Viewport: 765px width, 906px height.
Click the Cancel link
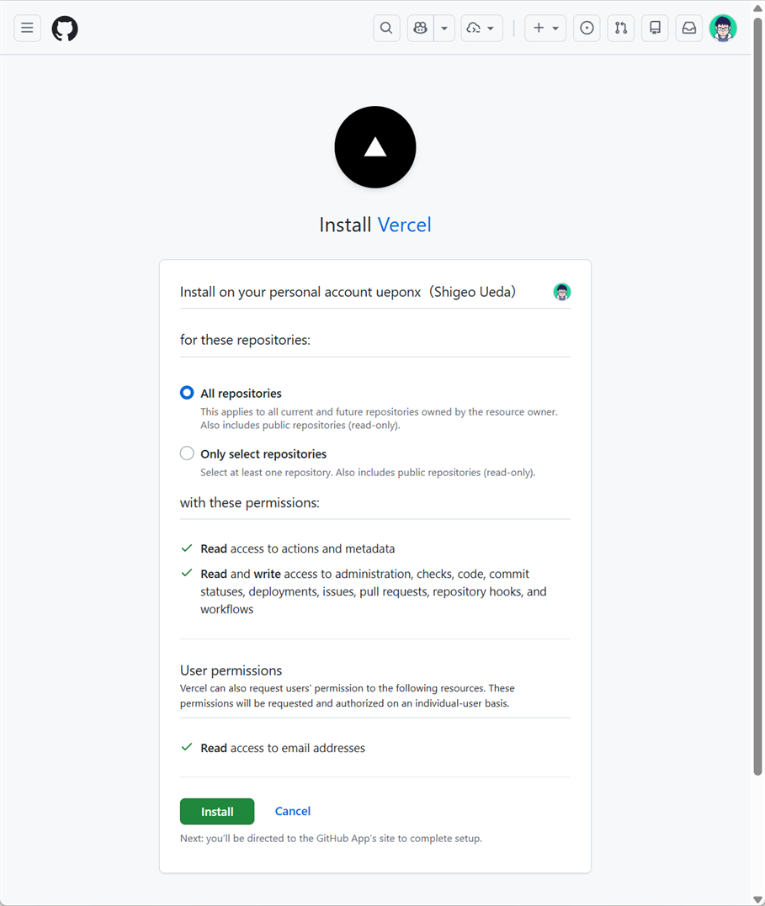[293, 811]
